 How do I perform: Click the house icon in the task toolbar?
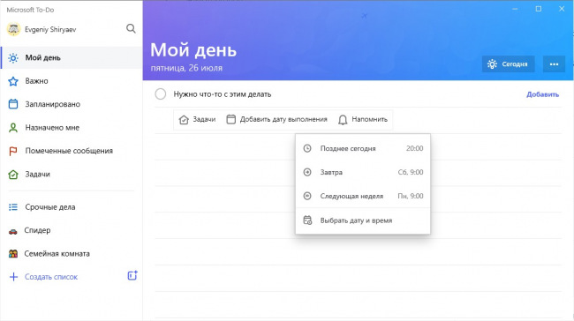(184, 120)
